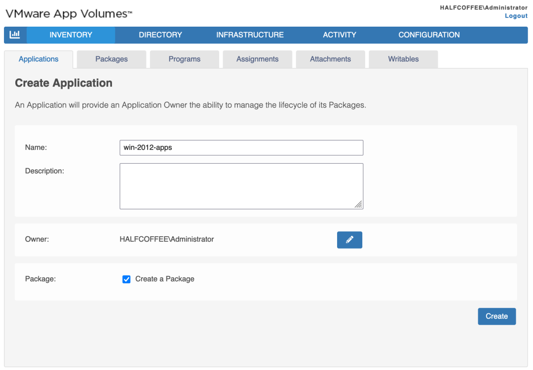
Task: Switch to the Assignments tab
Action: pyautogui.click(x=257, y=59)
